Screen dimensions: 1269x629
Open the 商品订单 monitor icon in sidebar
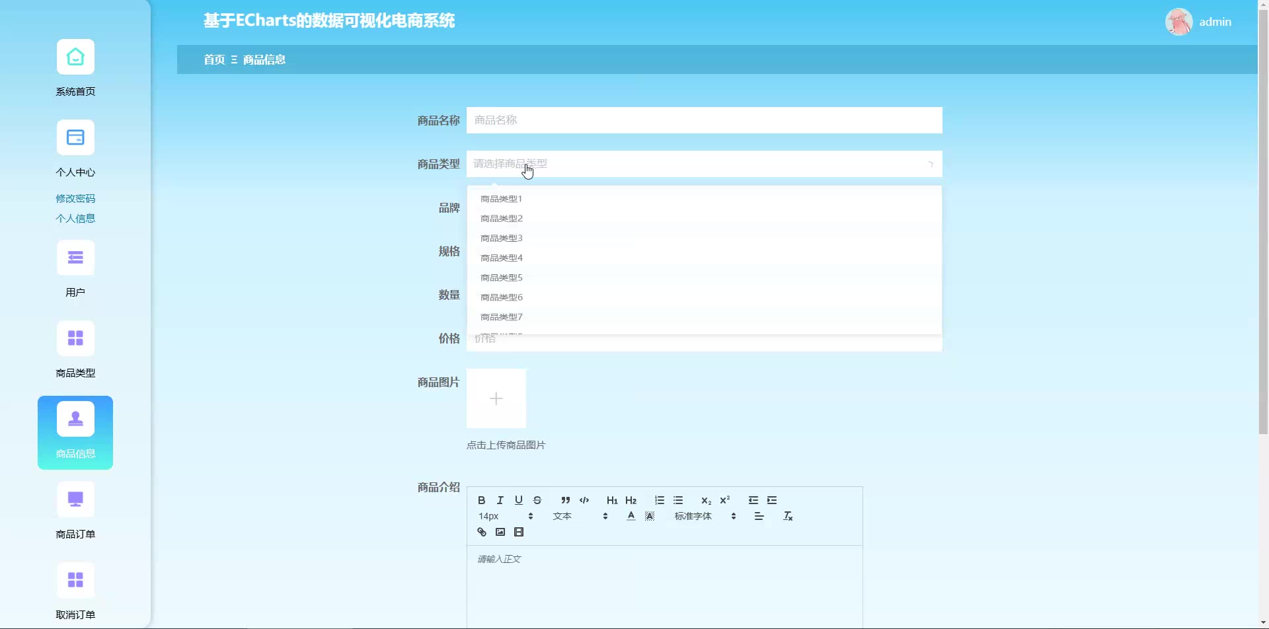pos(75,499)
